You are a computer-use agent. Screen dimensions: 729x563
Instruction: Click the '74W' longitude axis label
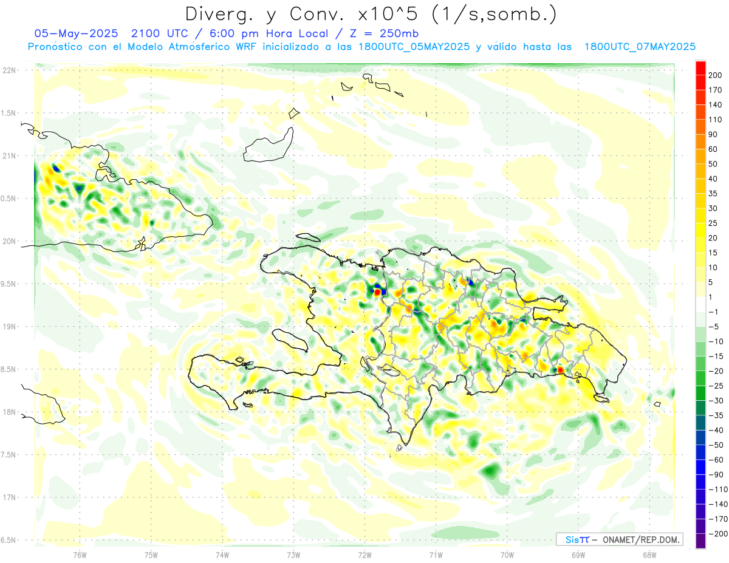[x=222, y=554]
